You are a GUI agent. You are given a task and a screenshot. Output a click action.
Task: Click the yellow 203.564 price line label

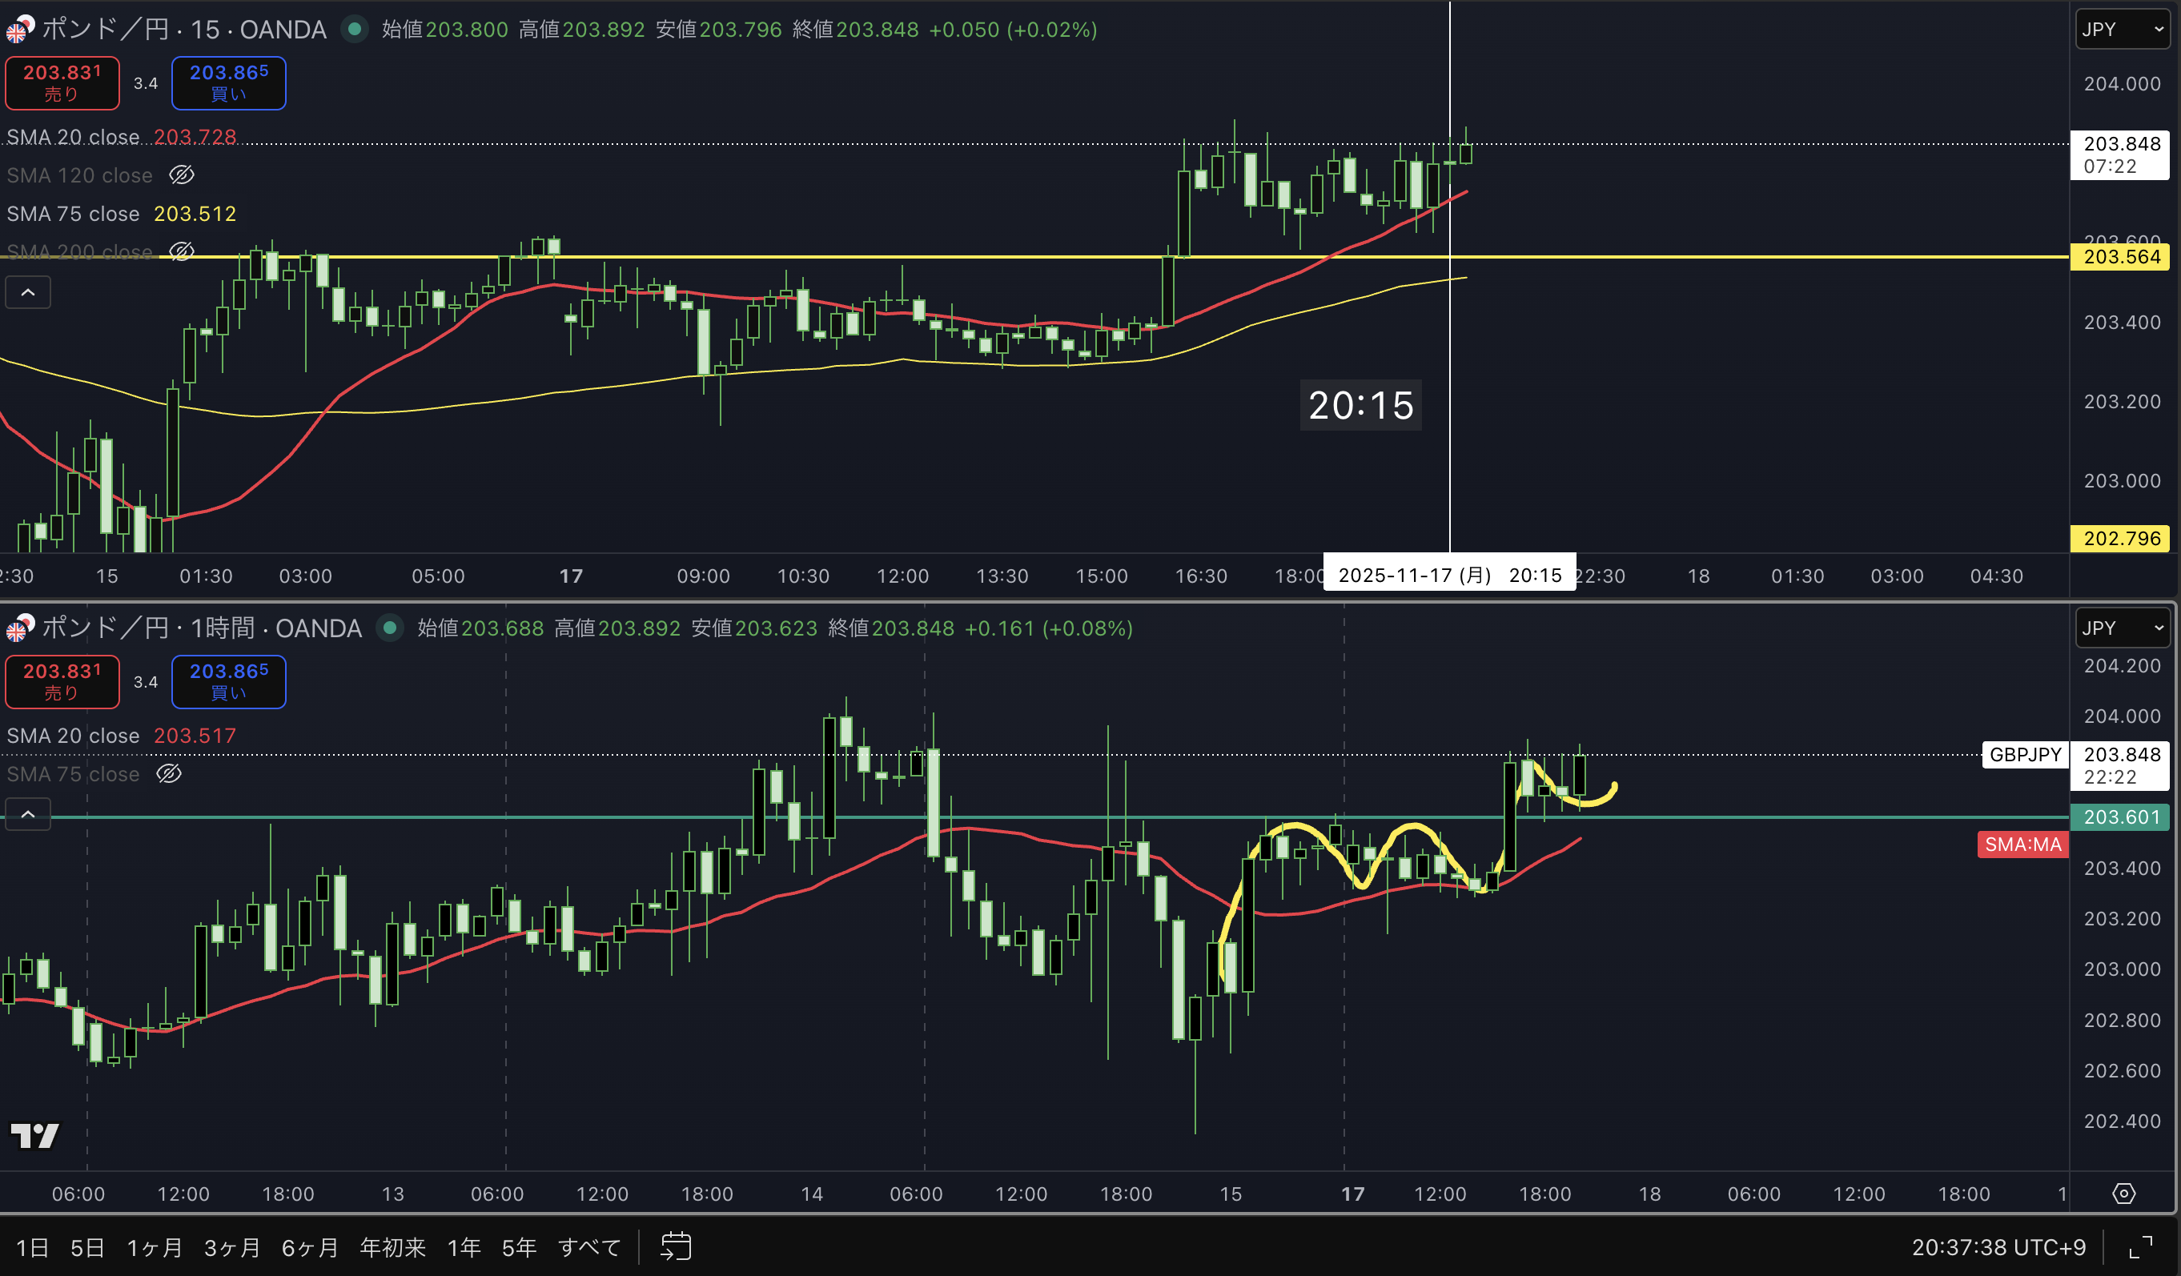(x=2121, y=257)
